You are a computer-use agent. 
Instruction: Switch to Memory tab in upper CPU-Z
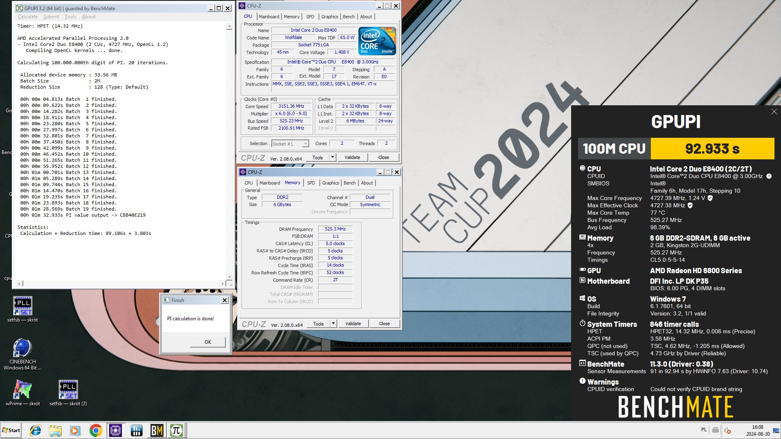click(292, 17)
